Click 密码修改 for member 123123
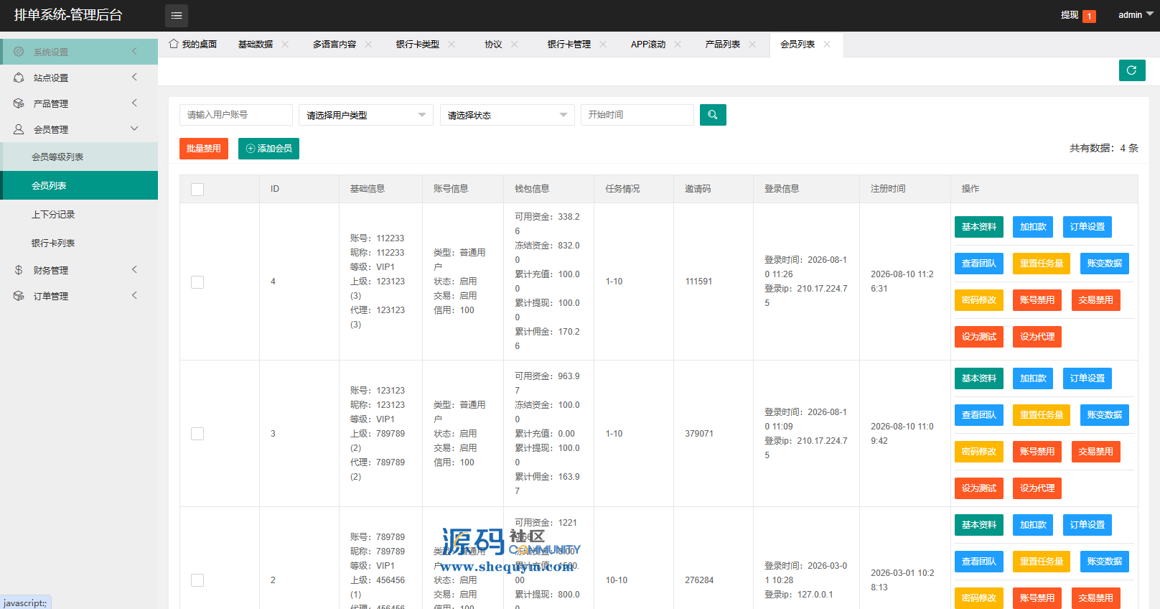 (979, 452)
